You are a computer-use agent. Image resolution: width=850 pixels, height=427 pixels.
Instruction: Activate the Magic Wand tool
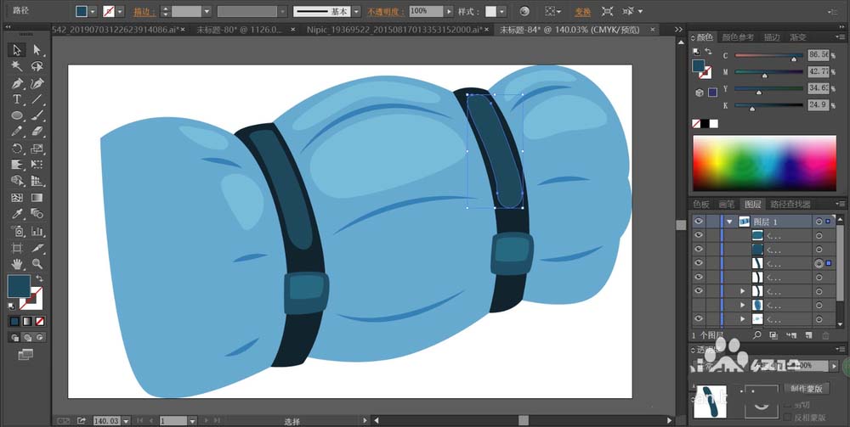17,66
